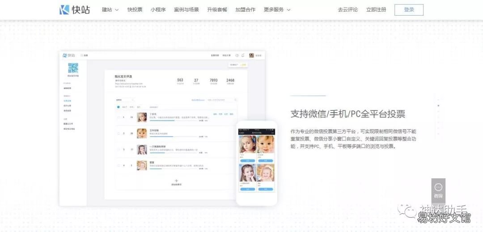Click the back arrow in phone header
The width and height of the screenshot is (483, 232).
(240, 133)
